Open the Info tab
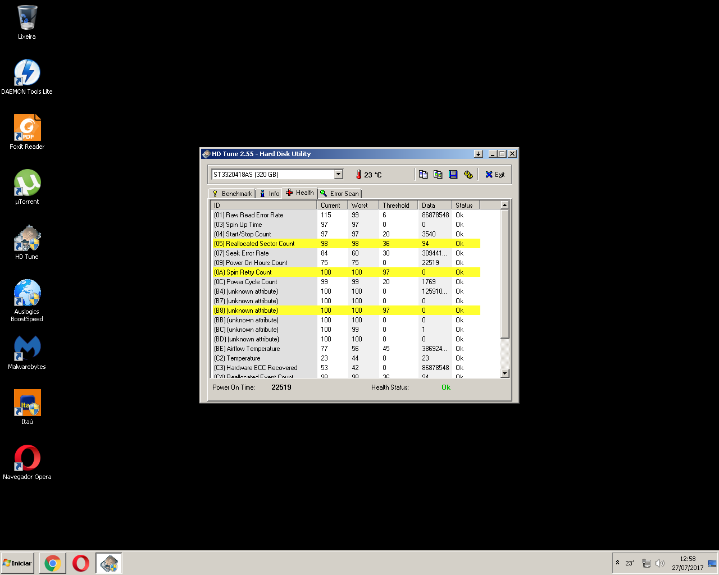 click(x=270, y=193)
